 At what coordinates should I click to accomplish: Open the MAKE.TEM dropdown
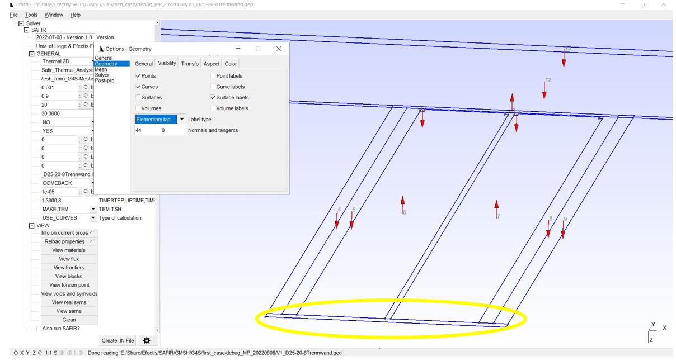click(93, 209)
